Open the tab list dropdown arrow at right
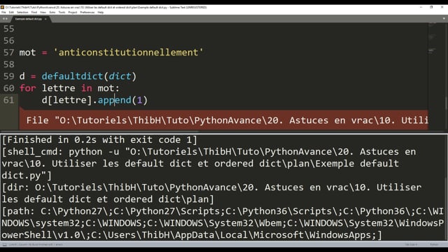This screenshot has width=448, height=252. [444, 19]
